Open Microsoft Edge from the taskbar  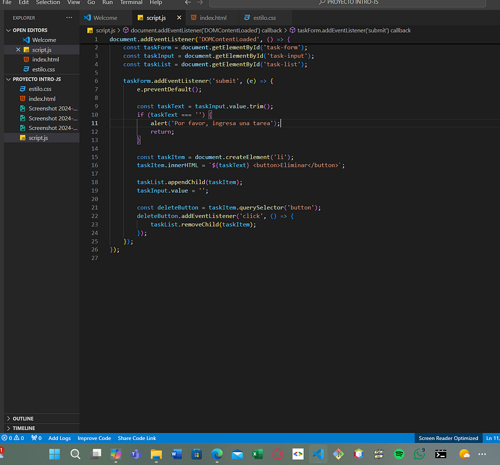[x=217, y=454]
